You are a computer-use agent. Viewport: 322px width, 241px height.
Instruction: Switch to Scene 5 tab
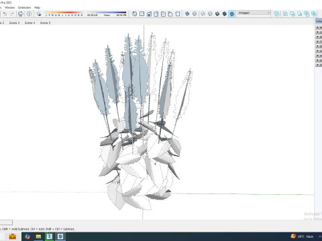pyautogui.click(x=45, y=23)
